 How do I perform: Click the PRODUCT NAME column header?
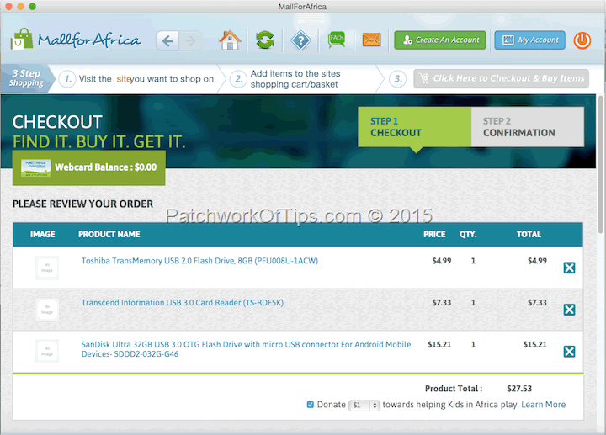coord(109,234)
